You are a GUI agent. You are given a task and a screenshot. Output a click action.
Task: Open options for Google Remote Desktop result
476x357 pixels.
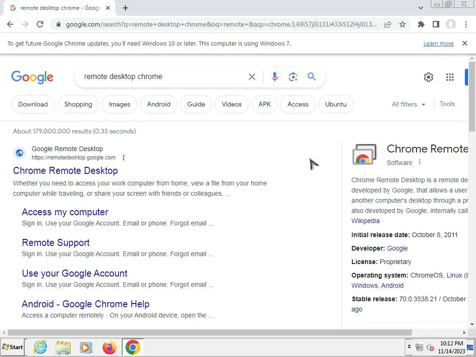point(123,158)
